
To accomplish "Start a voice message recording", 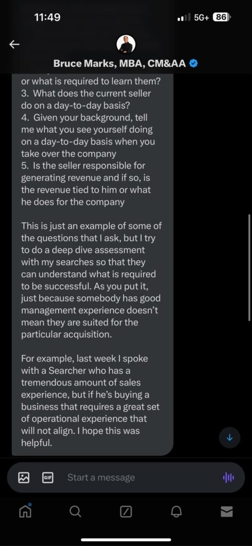I will coord(229,477).
